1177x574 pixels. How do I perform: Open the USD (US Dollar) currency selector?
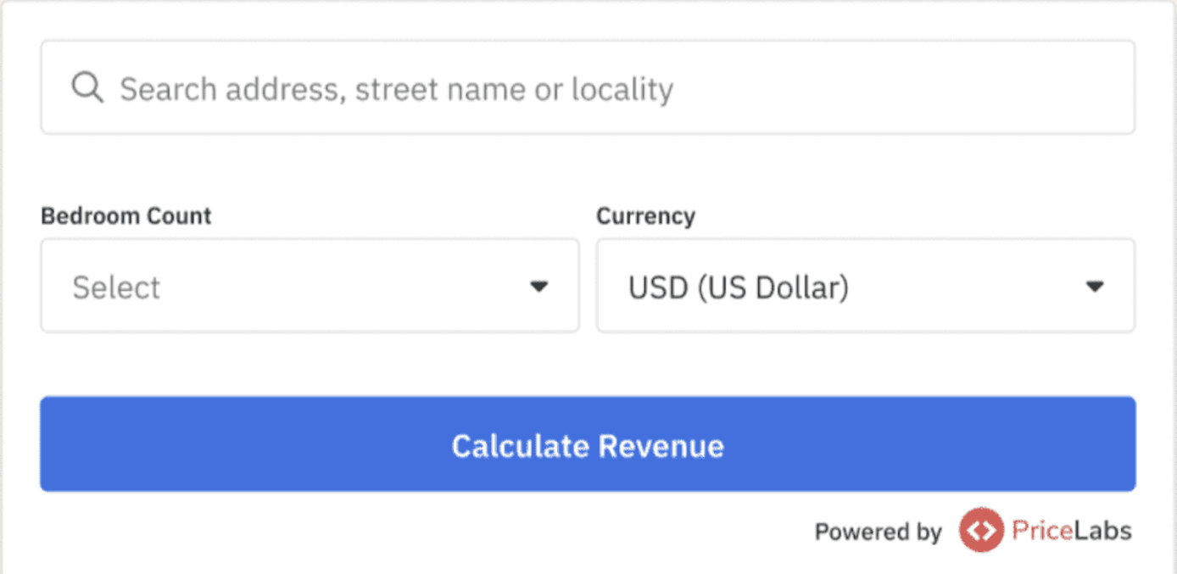point(865,286)
